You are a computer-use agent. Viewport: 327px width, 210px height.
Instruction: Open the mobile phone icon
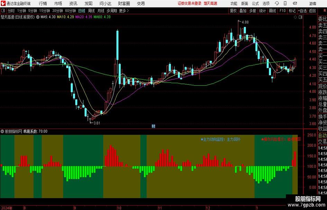(285, 3)
